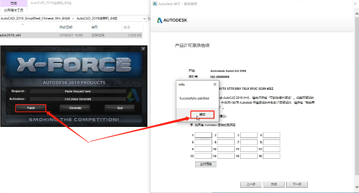Click the 1,020 KB size cell
Viewport: 359px width, 193px height.
point(135,35)
